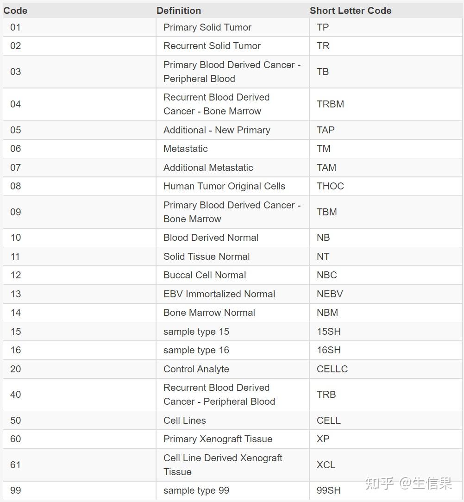Click the 知乎 @生信果 watermark
464x502 pixels.
pyautogui.click(x=408, y=483)
